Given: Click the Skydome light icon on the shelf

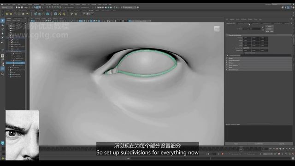Looking at the screenshot, I should (19, 14).
